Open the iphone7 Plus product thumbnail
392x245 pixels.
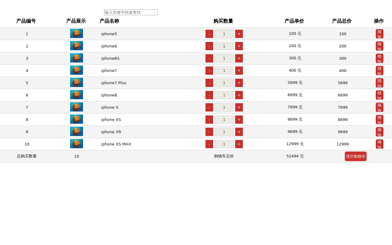[x=77, y=82]
